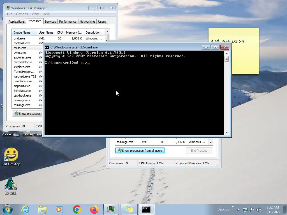This screenshot has width=287, height=215.
Task: Open Windows Media Player from the taskbar
Action: 59,209
